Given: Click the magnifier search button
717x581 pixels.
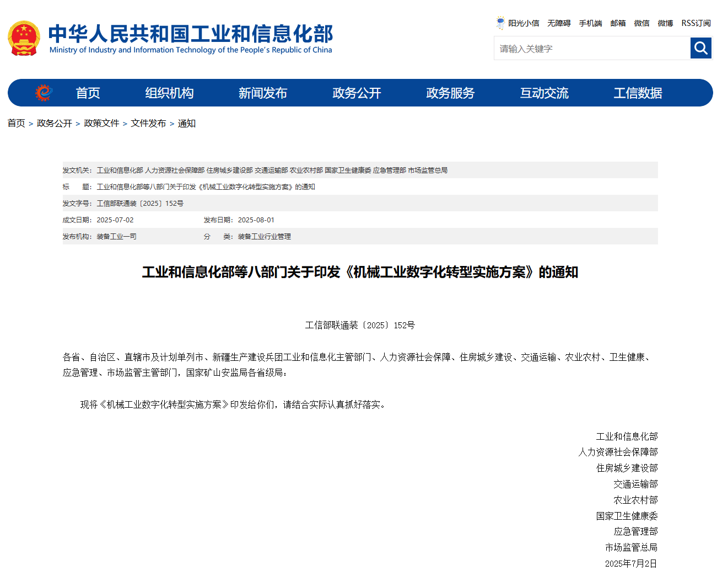Looking at the screenshot, I should pyautogui.click(x=700, y=48).
